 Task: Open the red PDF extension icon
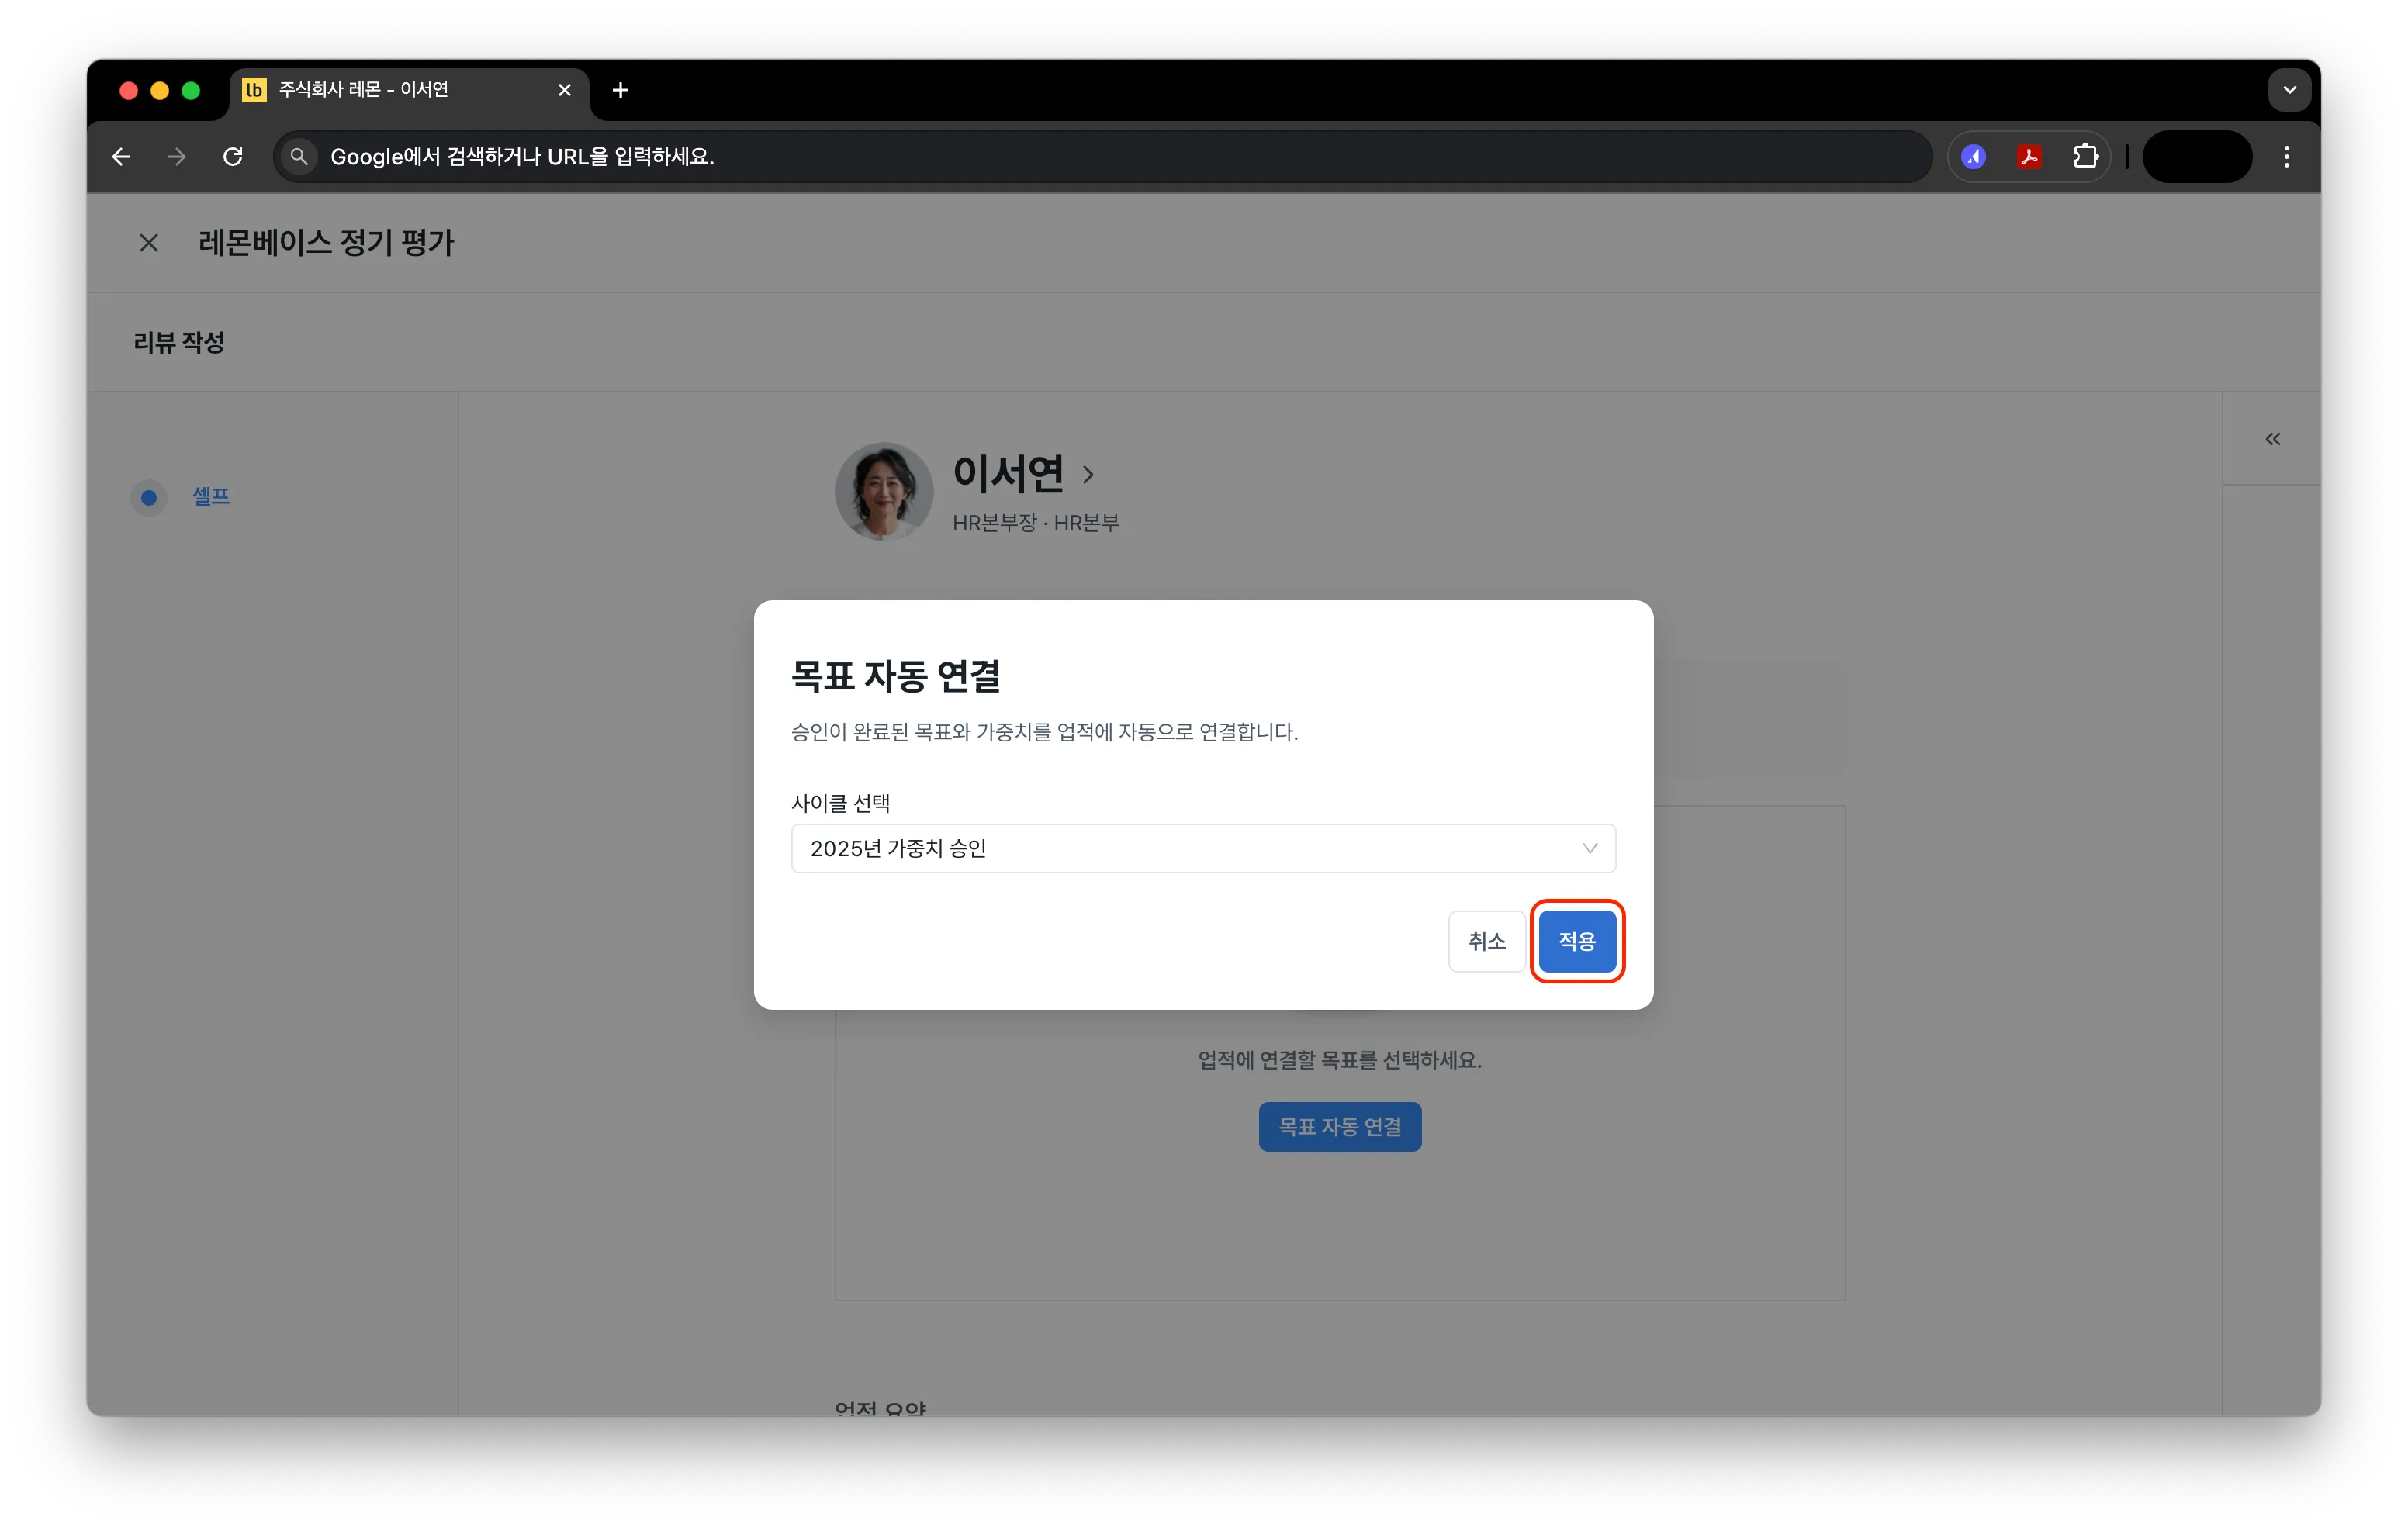click(x=2029, y=156)
